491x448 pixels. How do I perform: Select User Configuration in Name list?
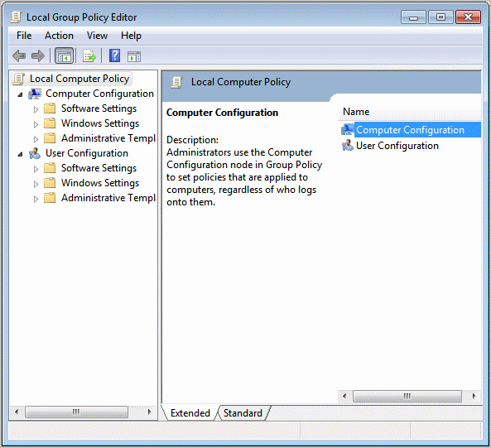click(x=397, y=146)
